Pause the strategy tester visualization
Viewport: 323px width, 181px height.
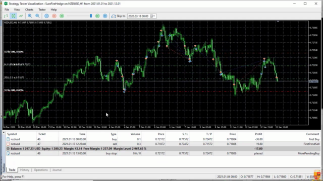point(47,16)
